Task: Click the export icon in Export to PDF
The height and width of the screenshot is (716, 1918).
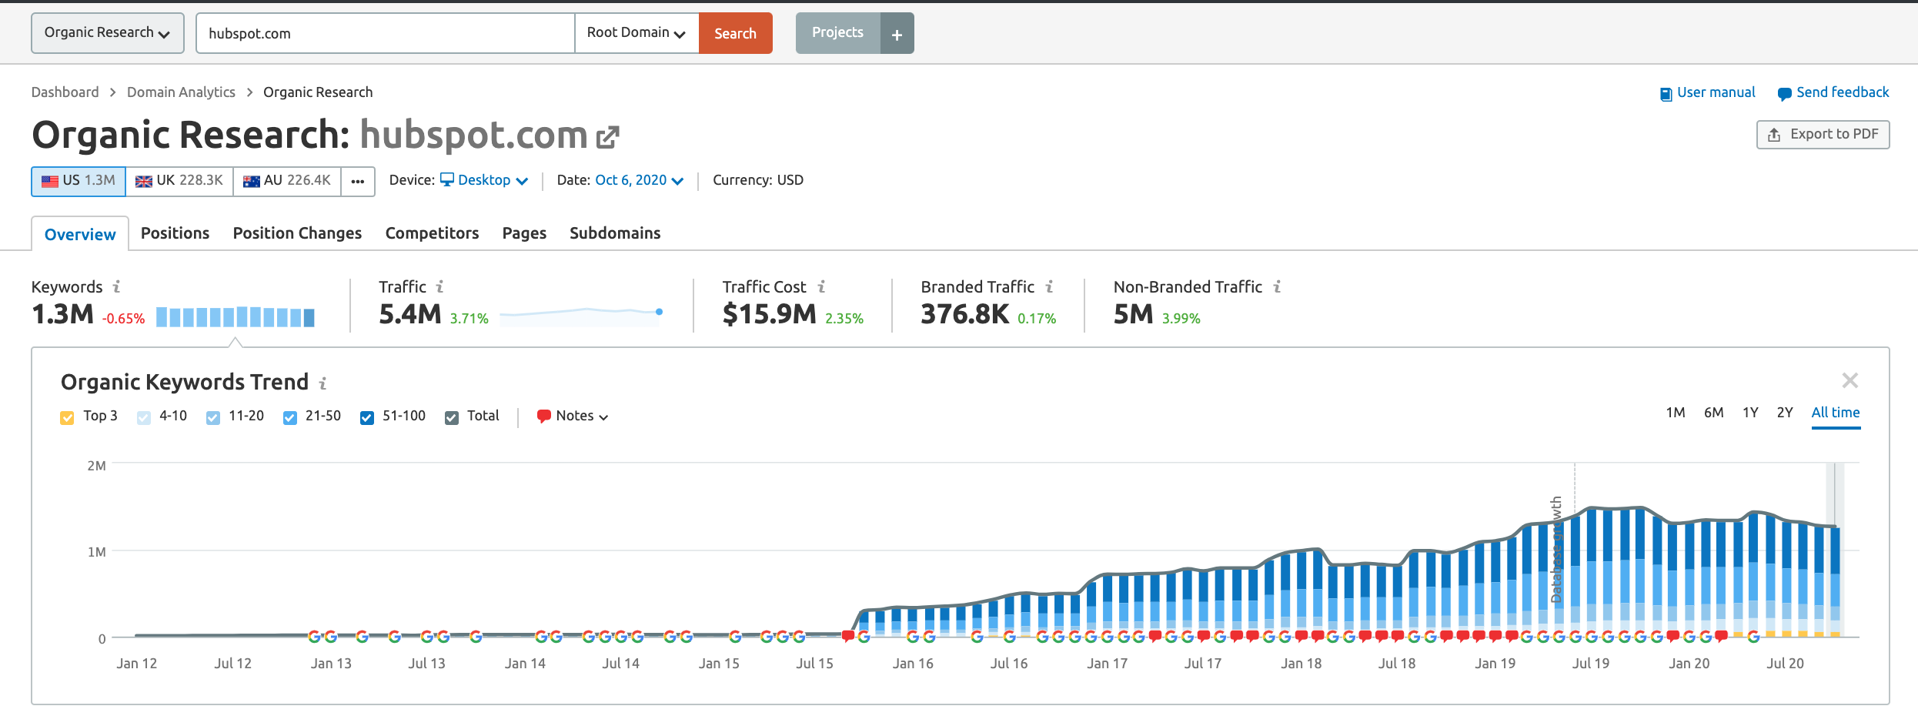Action: [1774, 135]
